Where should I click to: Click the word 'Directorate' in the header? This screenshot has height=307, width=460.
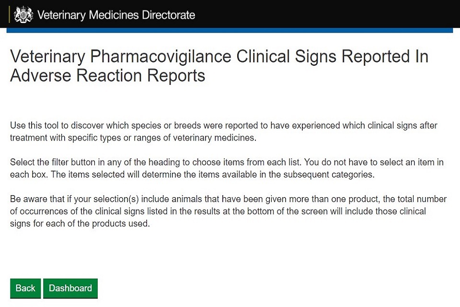168,15
